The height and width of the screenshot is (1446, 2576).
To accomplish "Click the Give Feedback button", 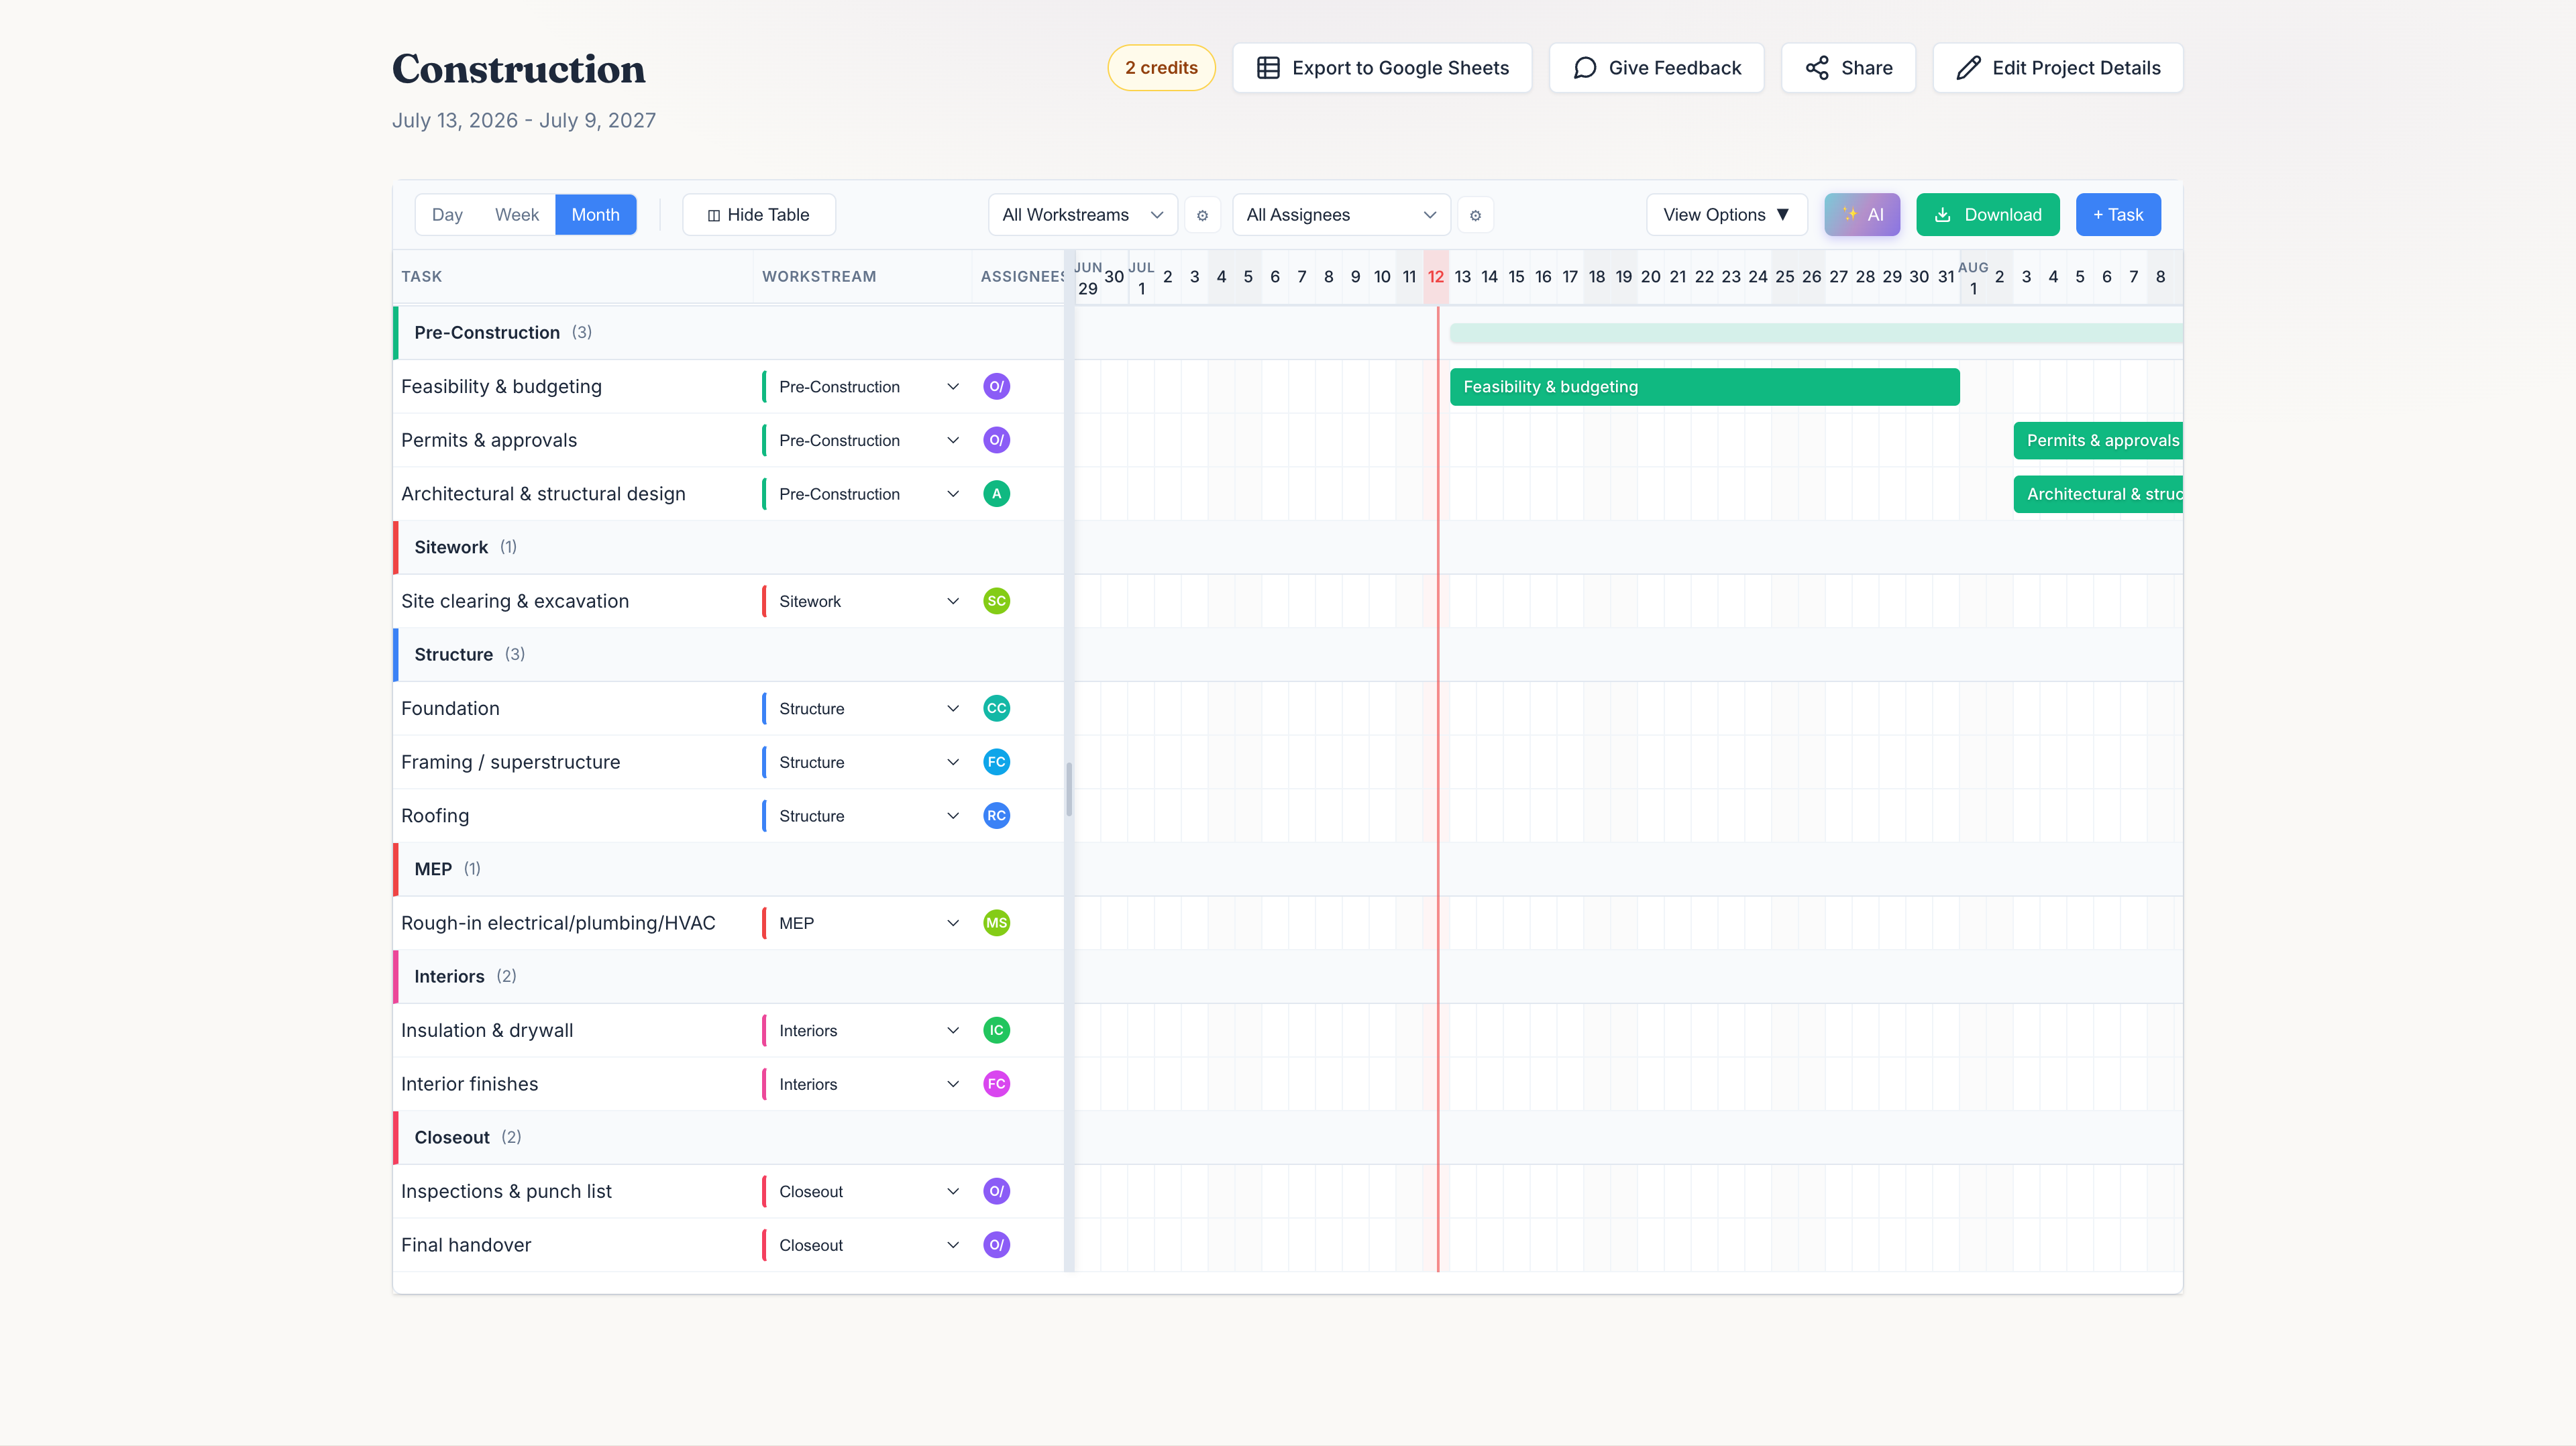I will tap(1656, 68).
